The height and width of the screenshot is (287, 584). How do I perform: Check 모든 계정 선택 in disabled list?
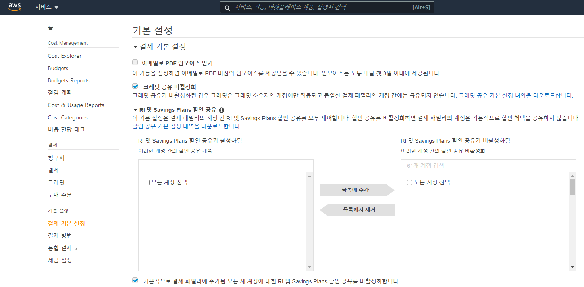click(x=409, y=182)
